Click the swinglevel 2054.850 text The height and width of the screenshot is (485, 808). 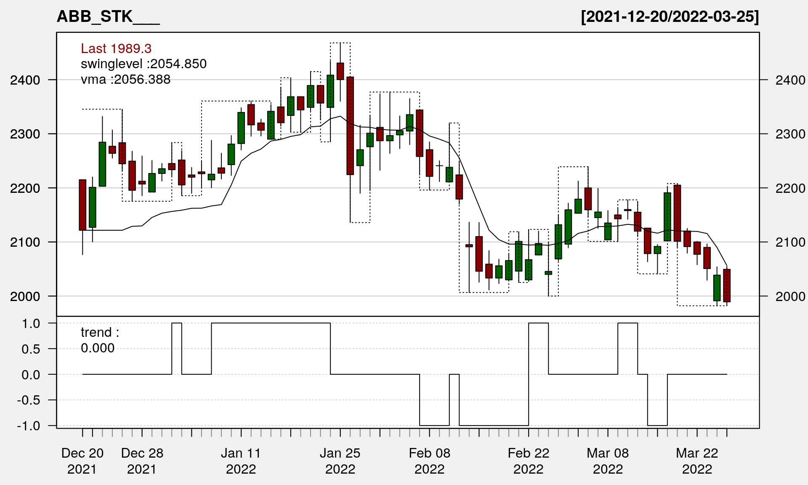pos(144,64)
